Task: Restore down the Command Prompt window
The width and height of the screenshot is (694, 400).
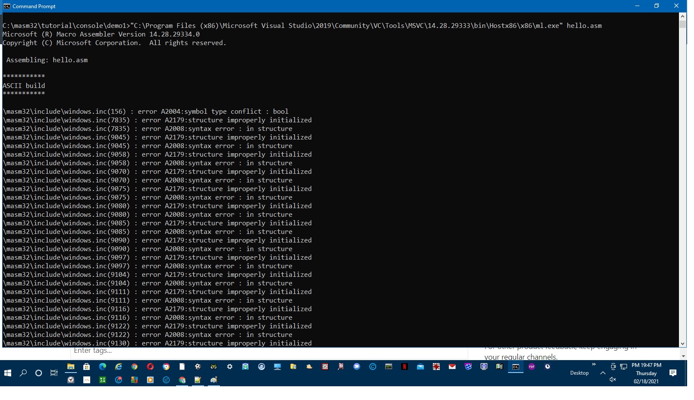Action: point(657,6)
